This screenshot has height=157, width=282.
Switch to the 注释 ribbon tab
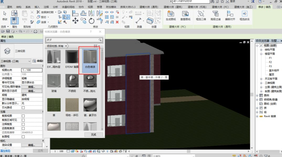[46, 7]
